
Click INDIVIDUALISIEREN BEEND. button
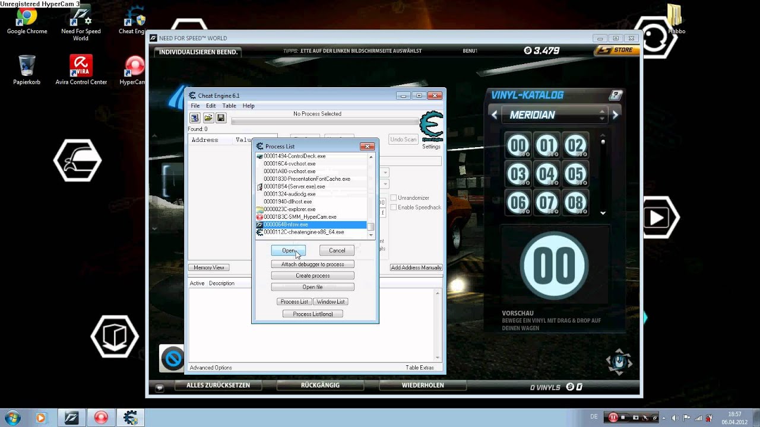click(x=198, y=52)
